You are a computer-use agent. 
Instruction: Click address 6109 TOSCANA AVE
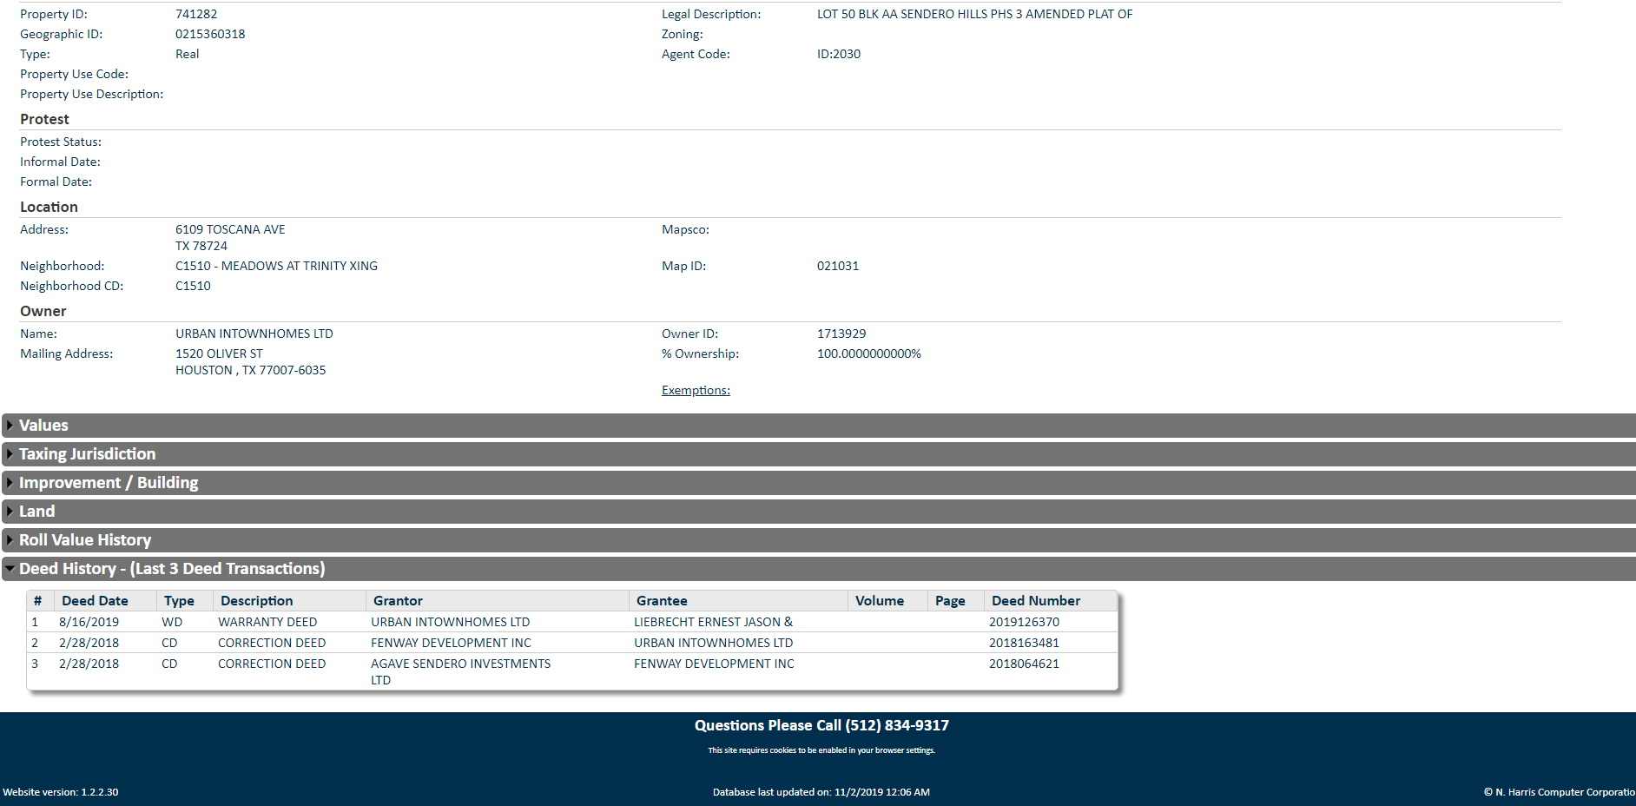pyautogui.click(x=230, y=229)
